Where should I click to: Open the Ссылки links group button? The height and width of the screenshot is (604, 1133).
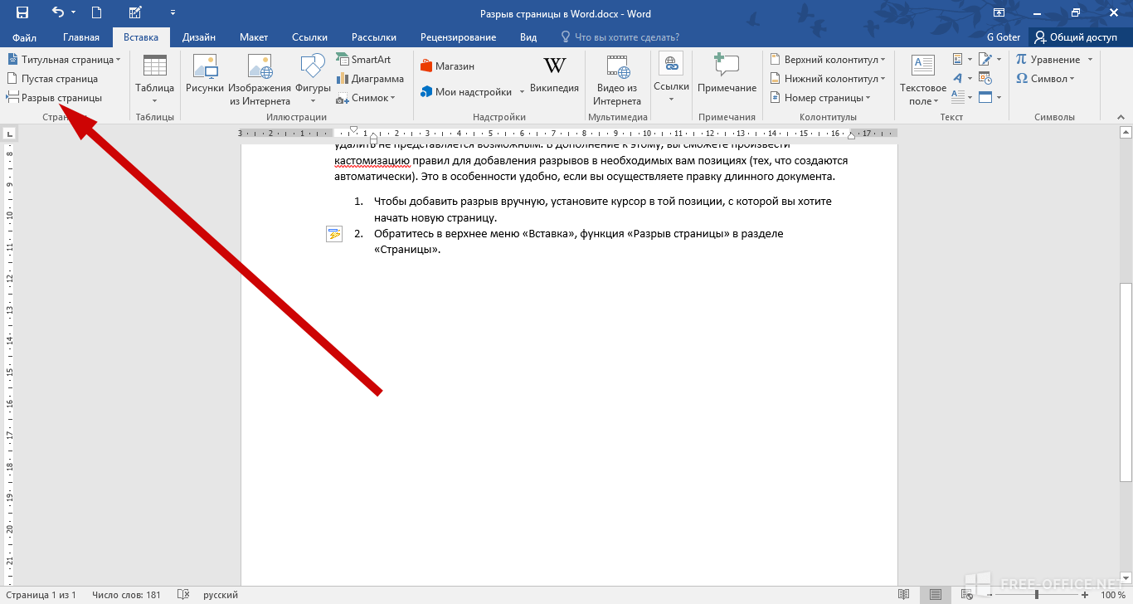tap(671, 79)
